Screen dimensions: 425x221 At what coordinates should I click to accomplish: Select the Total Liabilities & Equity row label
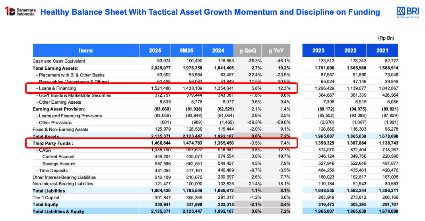click(x=58, y=211)
